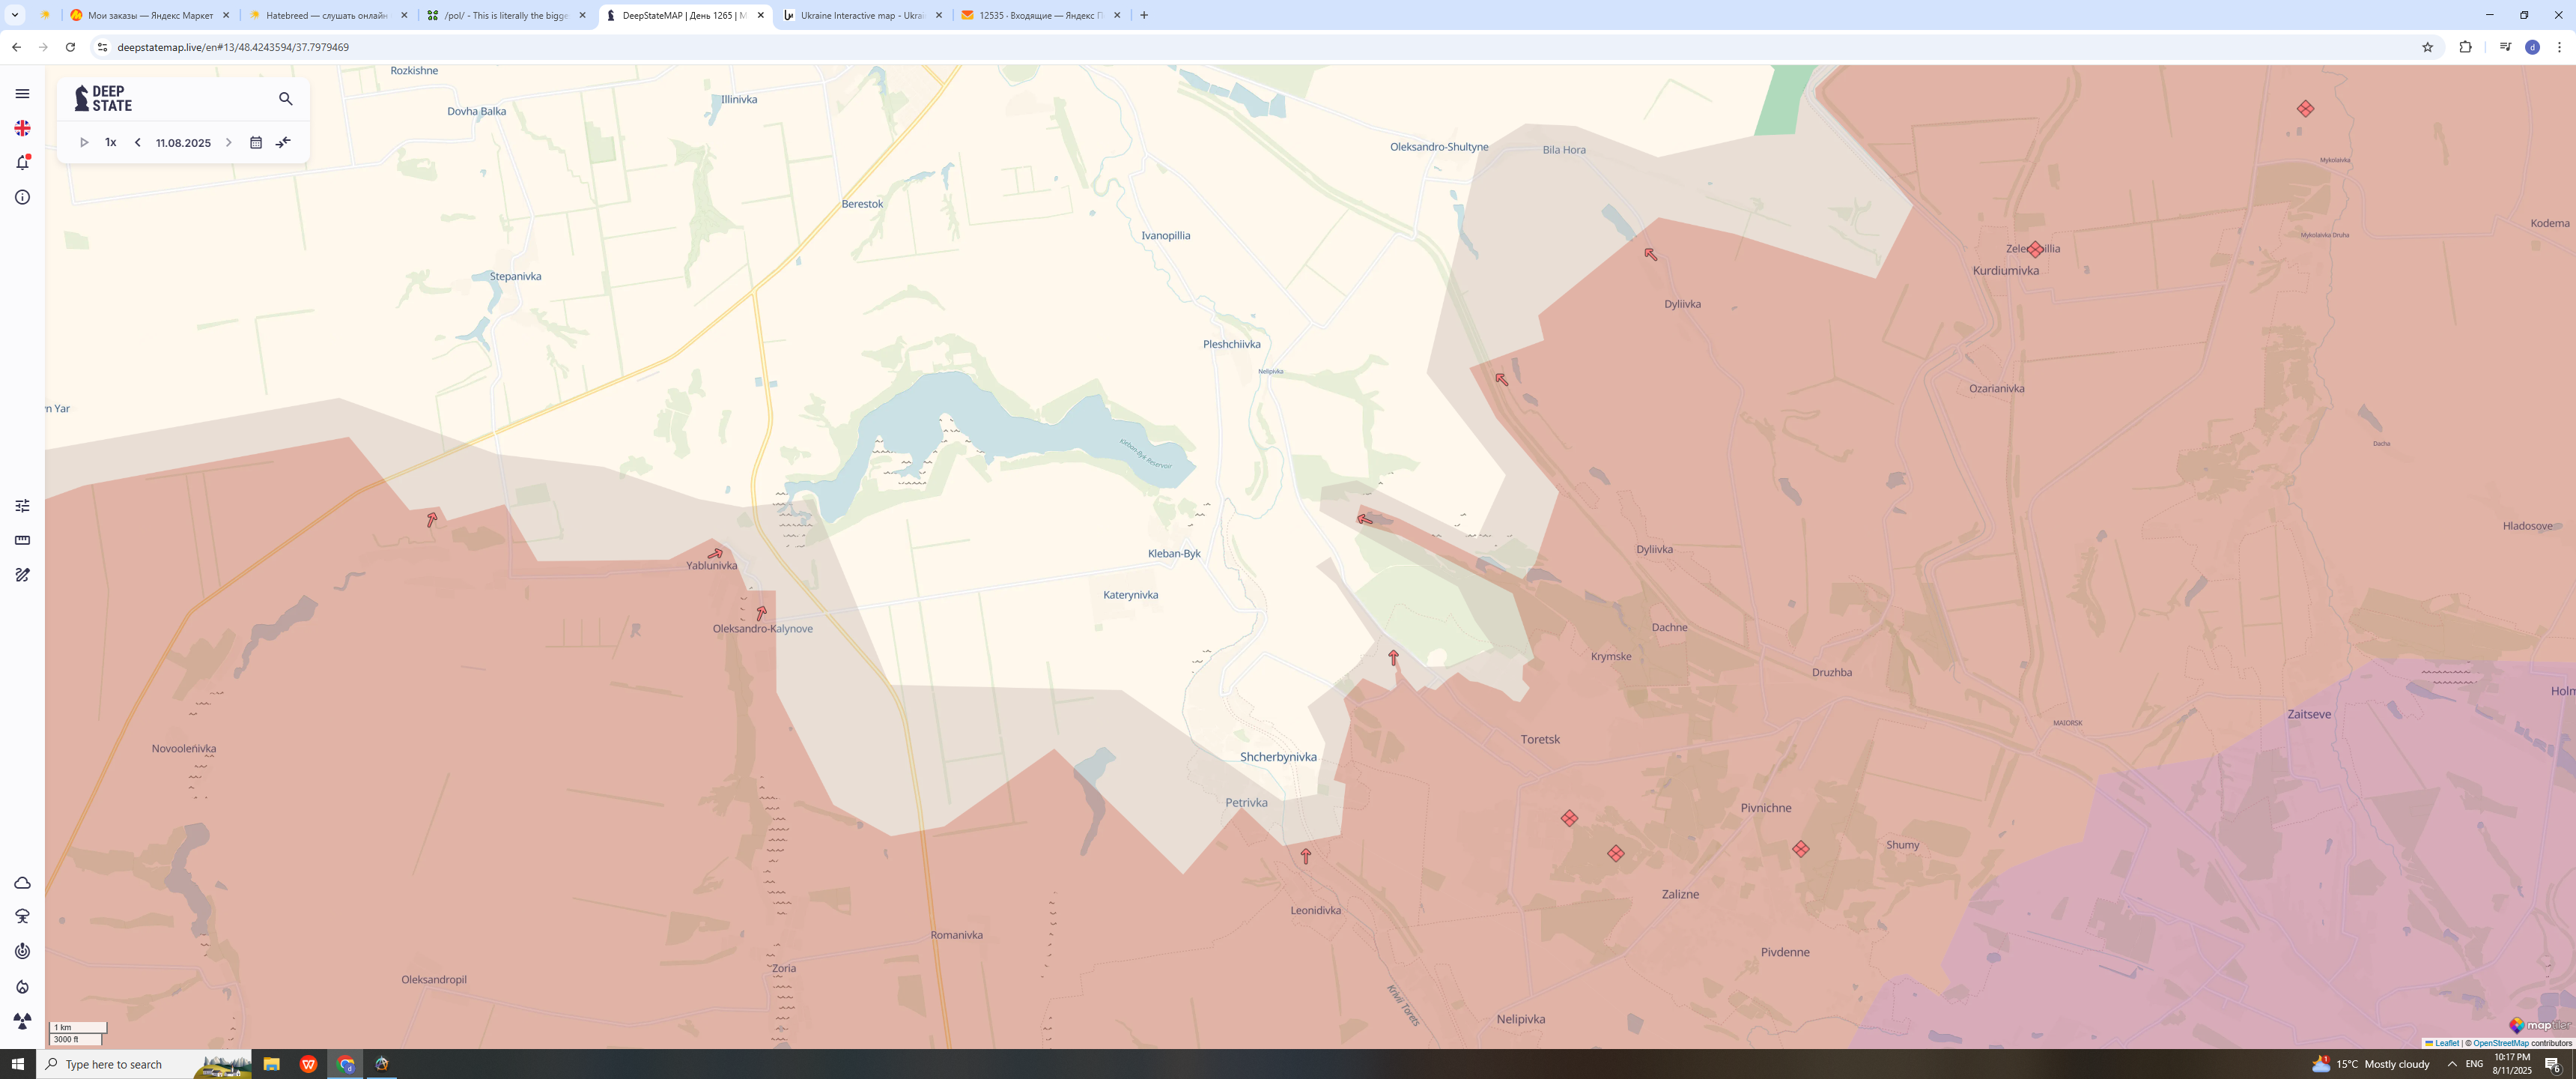Open the info circle icon
2576x1079 pixels.
[22, 197]
